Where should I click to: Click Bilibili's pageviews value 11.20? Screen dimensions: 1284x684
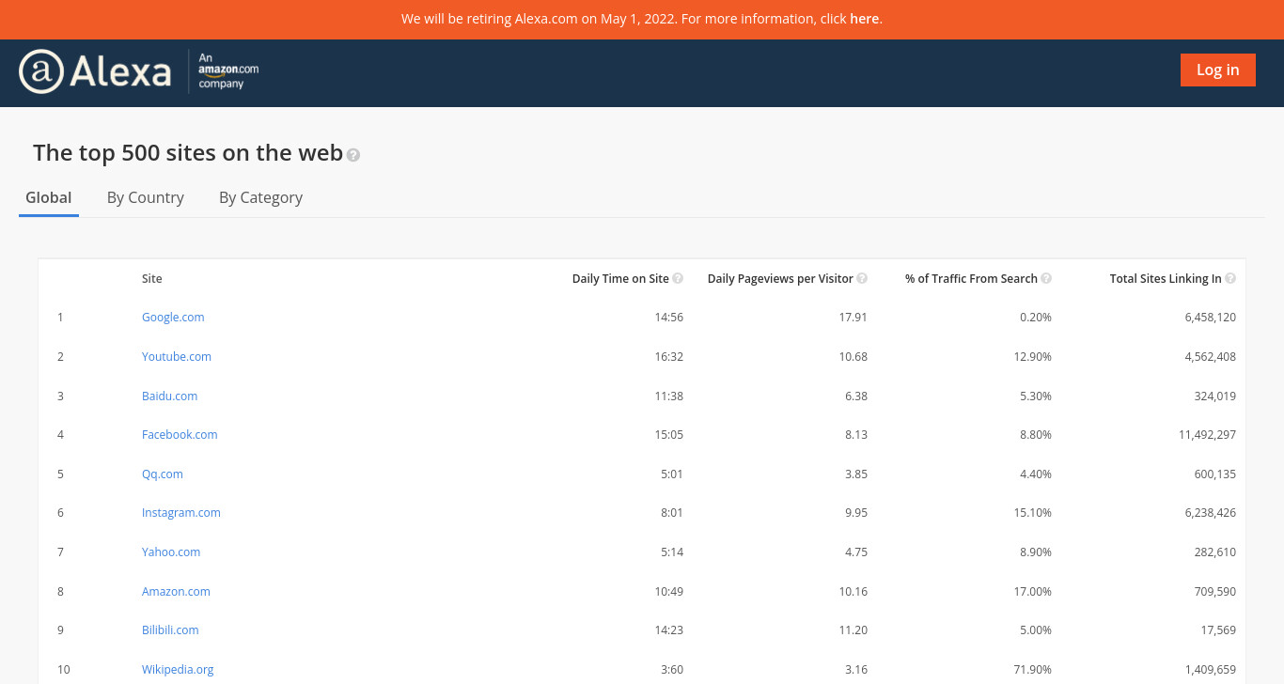[x=853, y=630]
